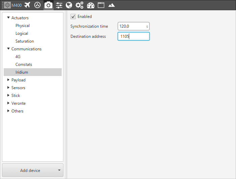Open the mountains terrain icon
236x179 pixels.
coord(112,5)
